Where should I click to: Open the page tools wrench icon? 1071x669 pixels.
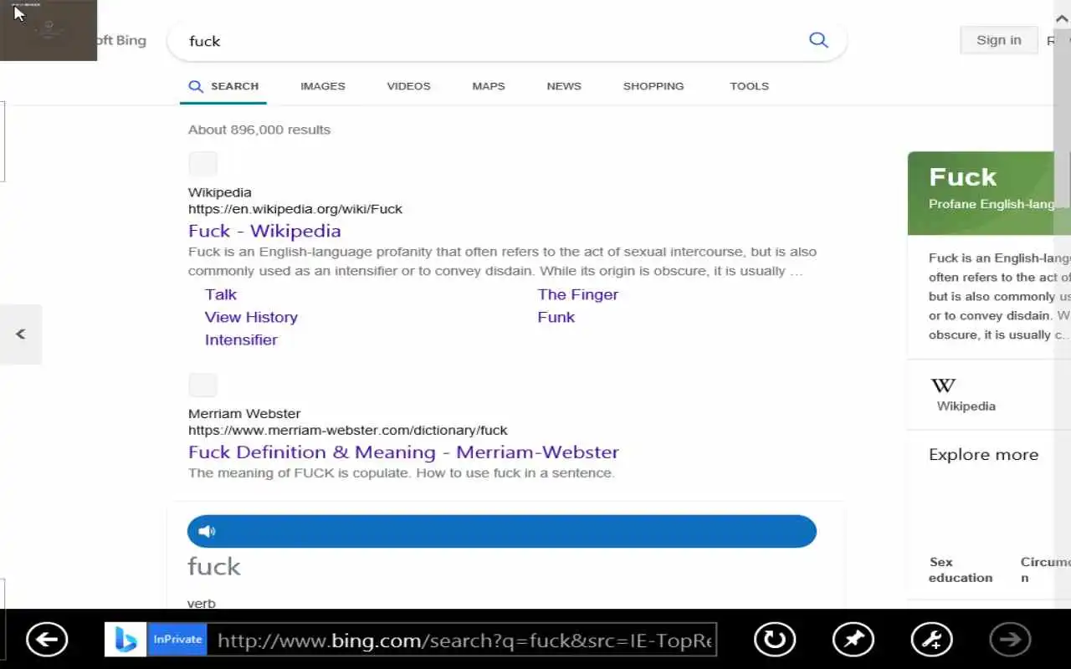931,640
